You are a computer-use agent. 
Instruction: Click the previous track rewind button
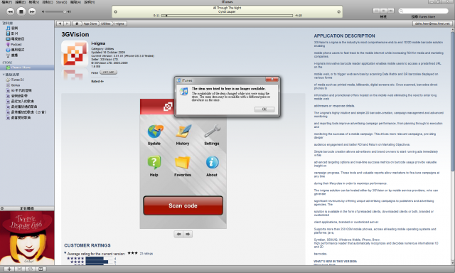(x=10, y=11)
